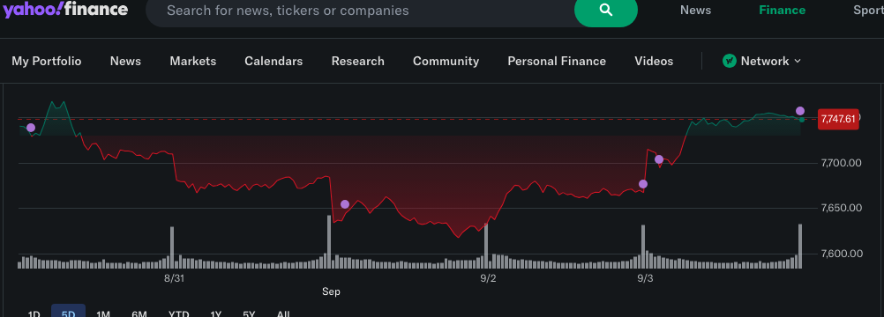Click the Network label in navigation

pyautogui.click(x=765, y=61)
